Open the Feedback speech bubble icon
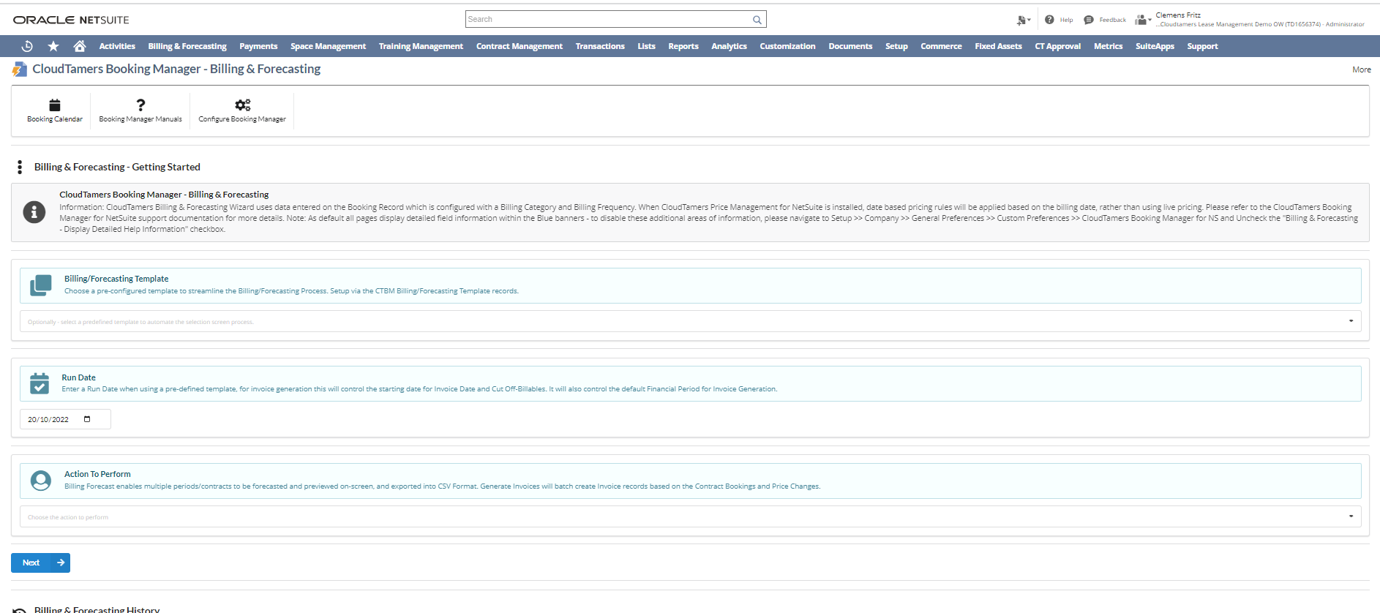Screen dimensions: 1380x613 [1089, 20]
